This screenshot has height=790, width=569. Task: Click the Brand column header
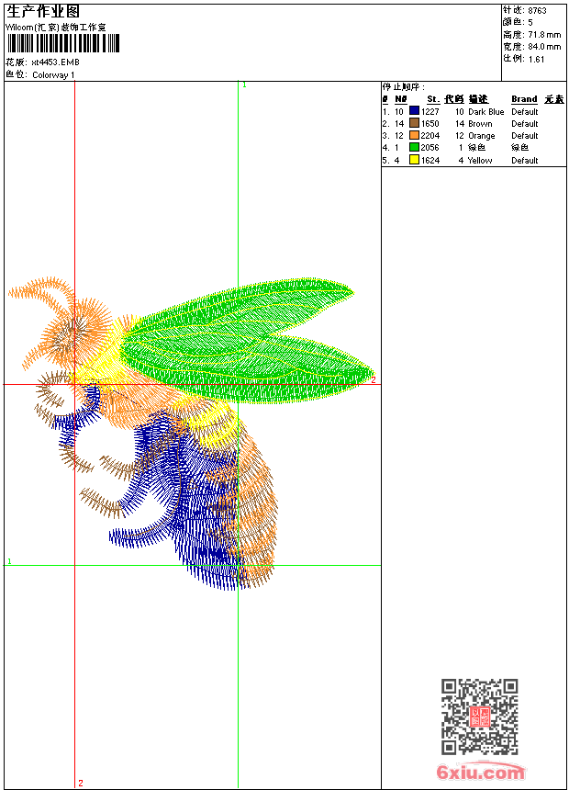click(x=524, y=99)
